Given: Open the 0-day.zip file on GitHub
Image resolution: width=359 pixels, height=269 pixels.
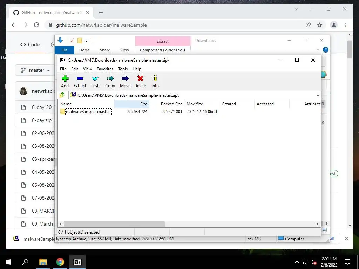Looking at the screenshot, I should point(42,120).
